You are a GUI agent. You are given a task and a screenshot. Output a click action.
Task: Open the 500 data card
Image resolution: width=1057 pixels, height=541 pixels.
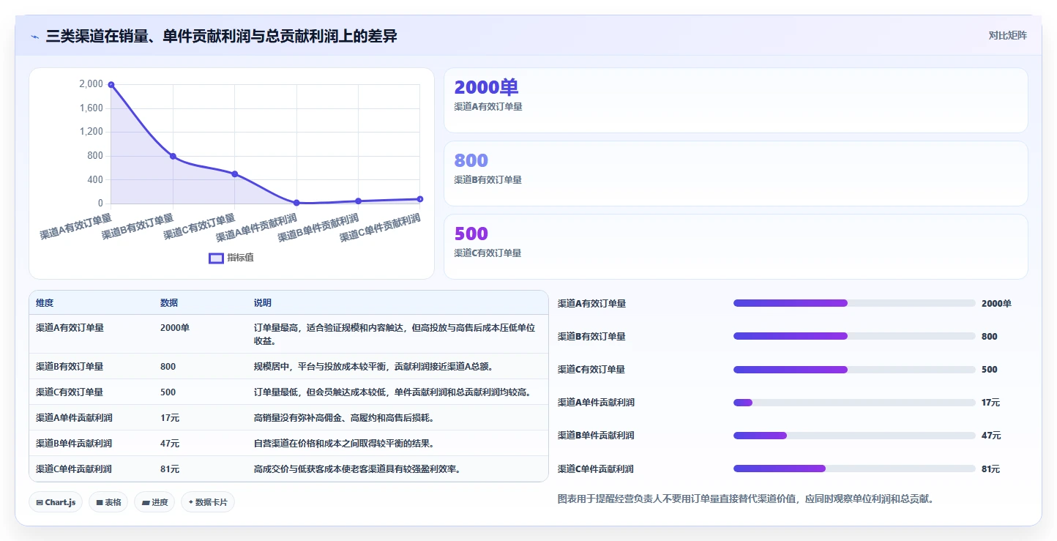click(736, 247)
